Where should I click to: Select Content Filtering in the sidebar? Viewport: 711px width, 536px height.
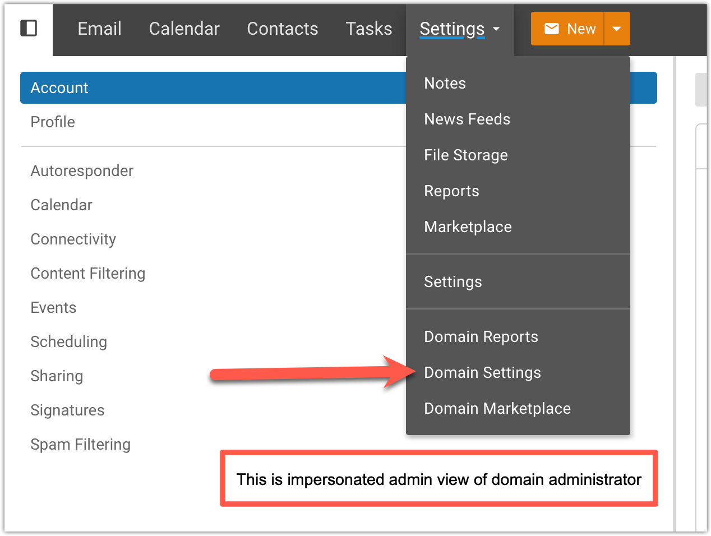coord(87,274)
